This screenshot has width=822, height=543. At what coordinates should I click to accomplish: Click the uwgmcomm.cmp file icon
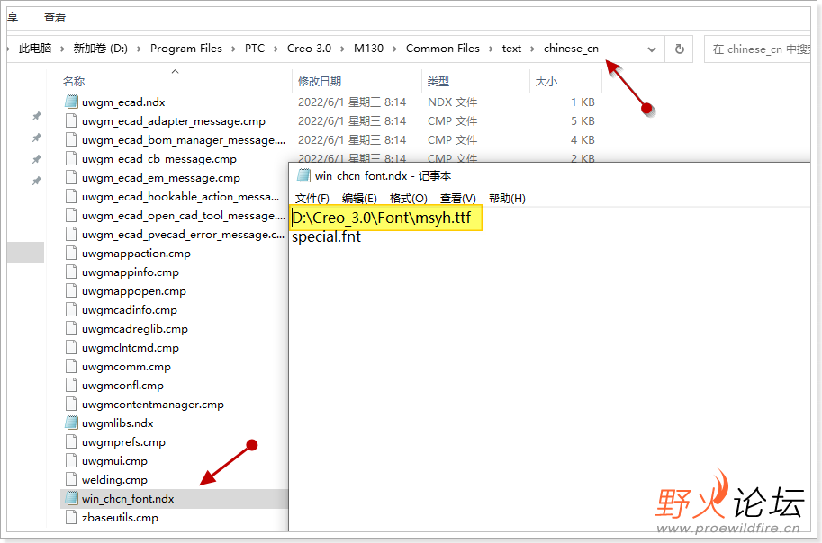[x=71, y=366]
